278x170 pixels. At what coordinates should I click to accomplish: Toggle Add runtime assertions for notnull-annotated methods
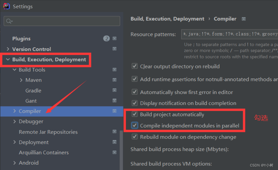[135, 79]
